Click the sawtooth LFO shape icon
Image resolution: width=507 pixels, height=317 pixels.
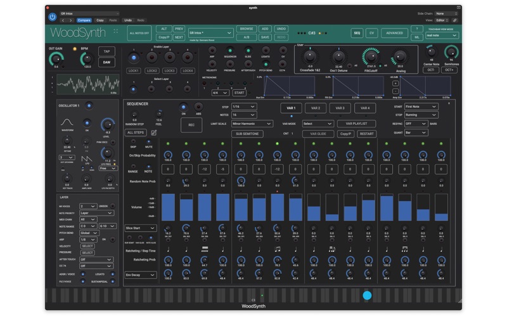coord(86,158)
